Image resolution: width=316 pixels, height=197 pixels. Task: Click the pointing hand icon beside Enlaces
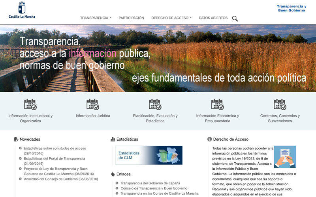(x=113, y=174)
